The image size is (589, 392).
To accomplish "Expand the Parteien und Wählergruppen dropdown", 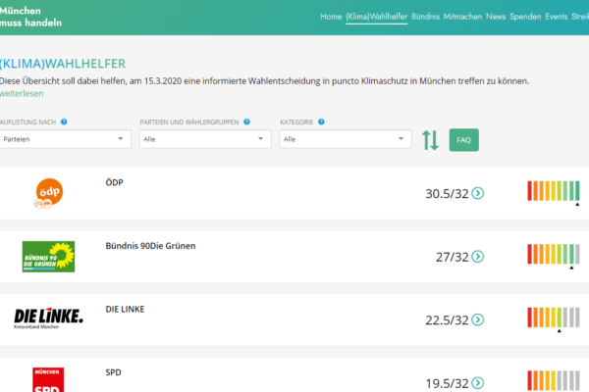I will tap(206, 140).
